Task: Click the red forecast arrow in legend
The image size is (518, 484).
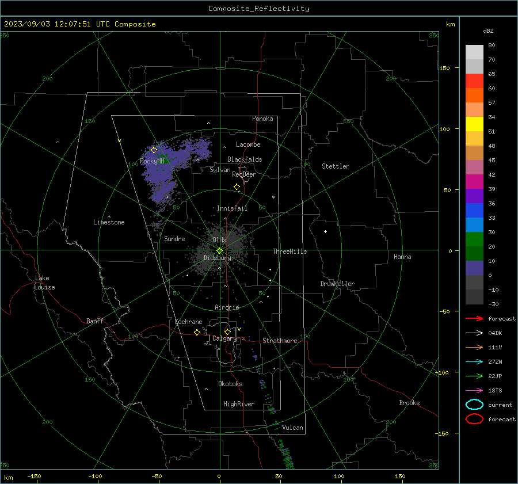Action: pyautogui.click(x=474, y=318)
